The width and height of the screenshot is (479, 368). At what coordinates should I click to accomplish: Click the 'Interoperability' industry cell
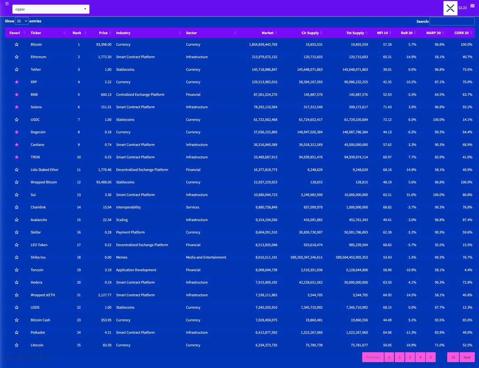click(x=128, y=208)
